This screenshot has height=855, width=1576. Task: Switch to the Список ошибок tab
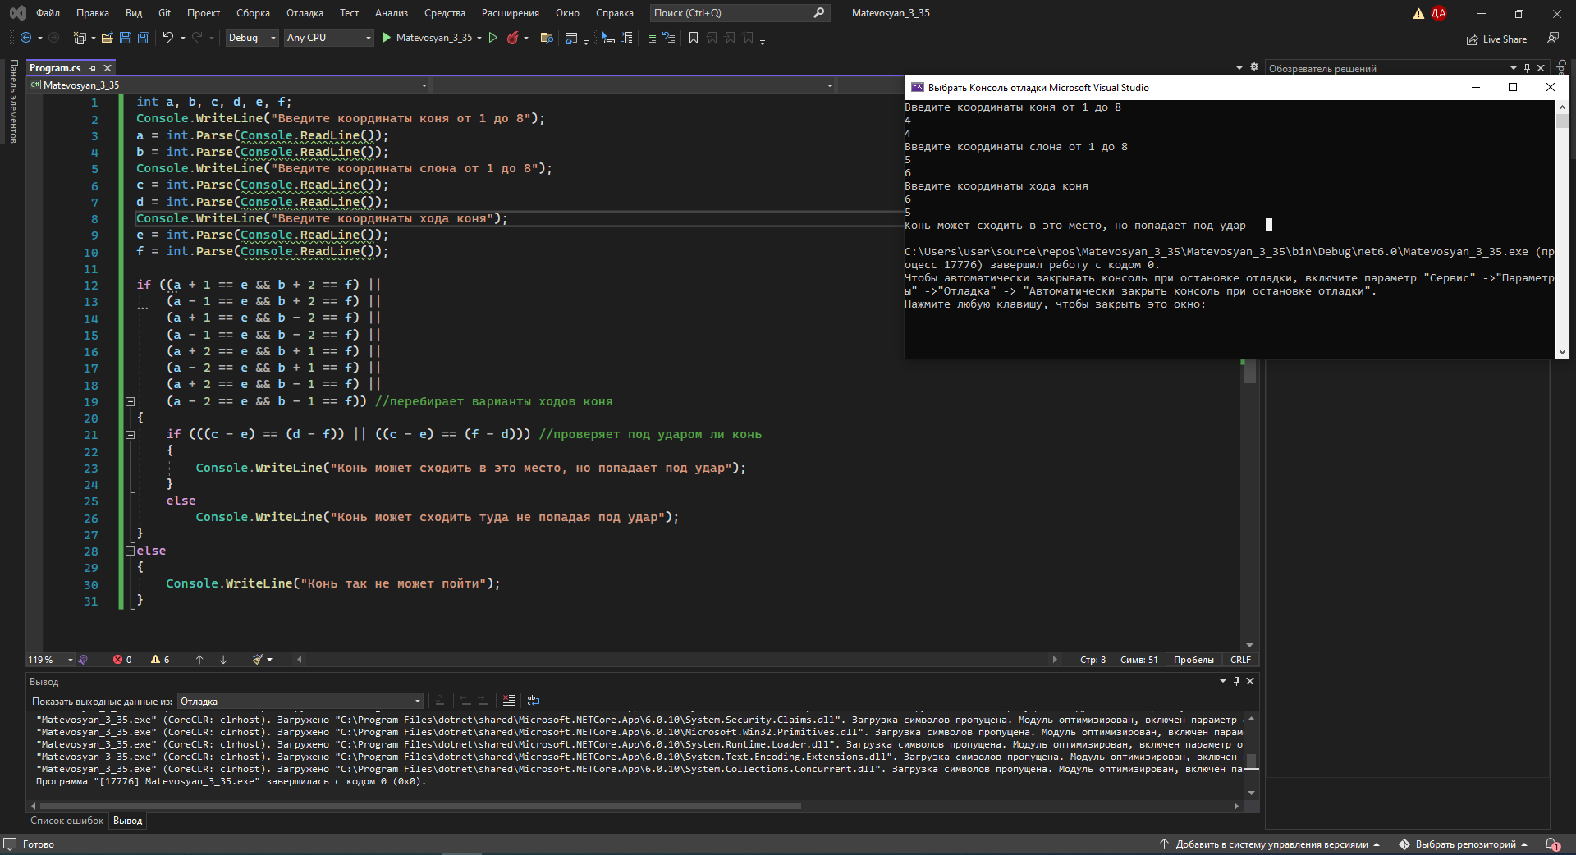click(x=66, y=821)
